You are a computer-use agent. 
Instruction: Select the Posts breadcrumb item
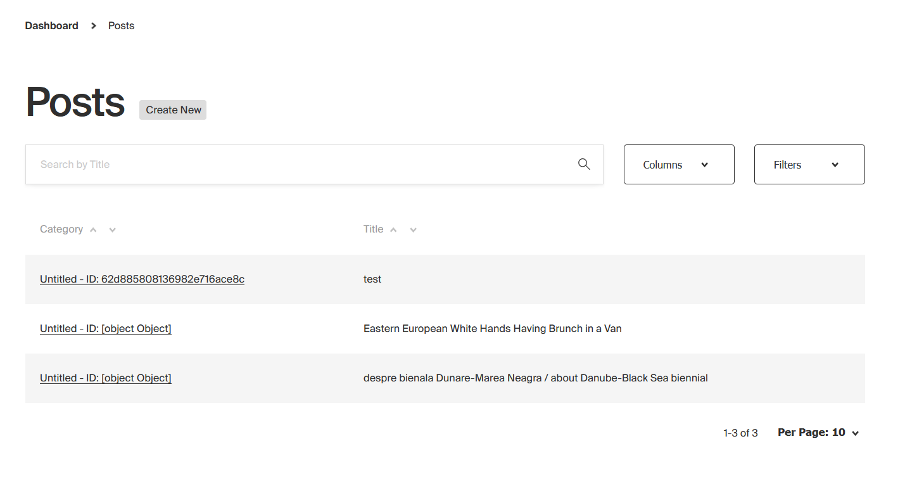[122, 26]
